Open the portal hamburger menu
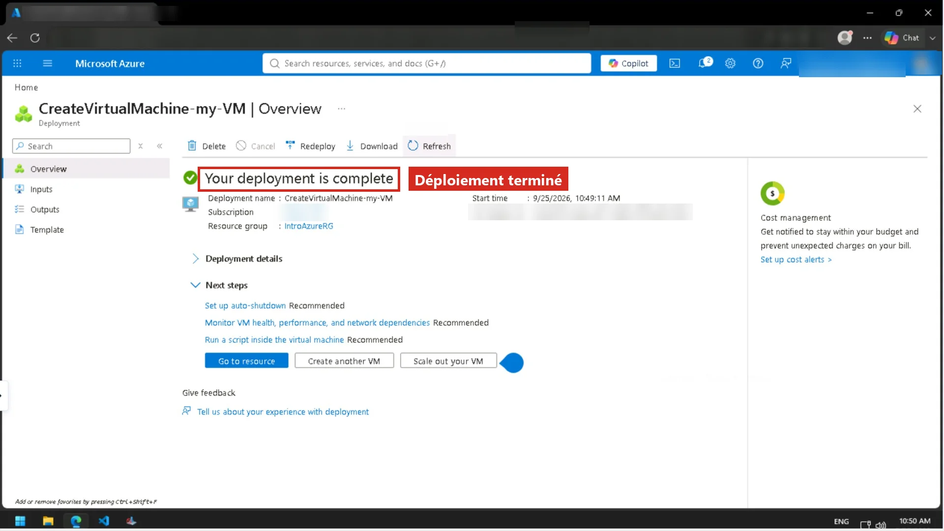This screenshot has height=531, width=944. point(48,63)
